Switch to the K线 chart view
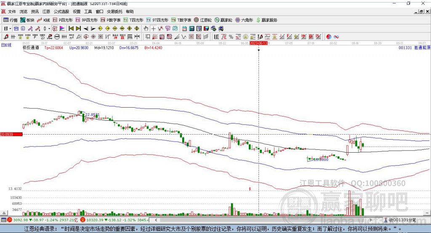 43,20
